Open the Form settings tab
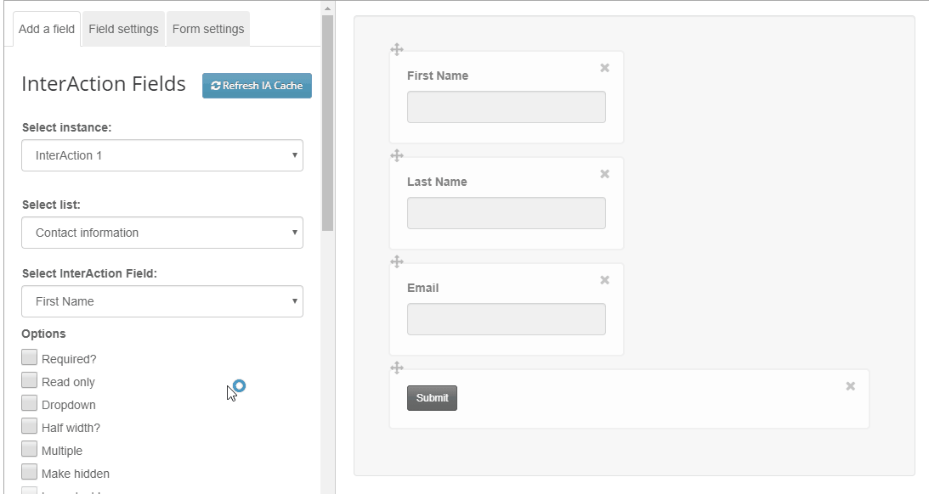This screenshot has width=929, height=494. point(208,29)
